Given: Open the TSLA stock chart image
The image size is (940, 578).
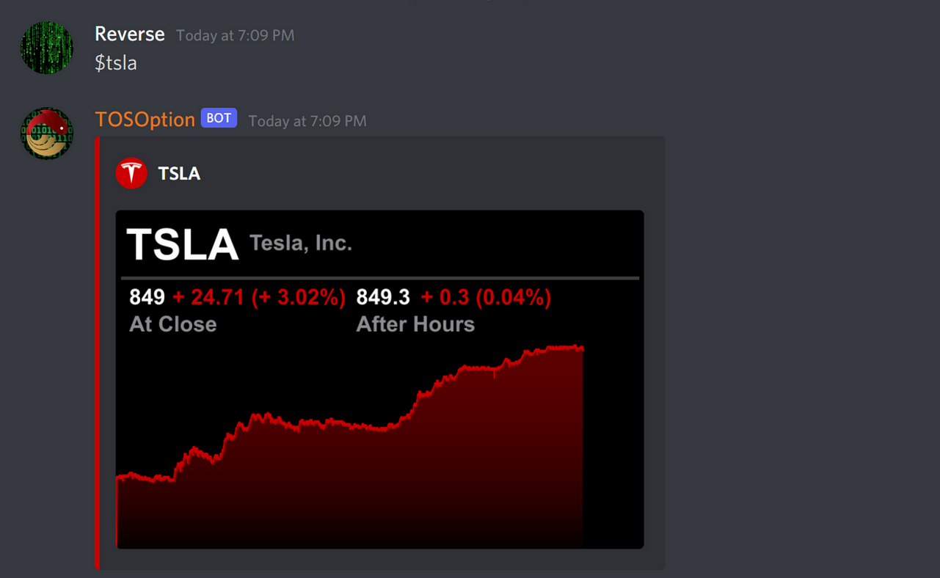Looking at the screenshot, I should tap(379, 379).
